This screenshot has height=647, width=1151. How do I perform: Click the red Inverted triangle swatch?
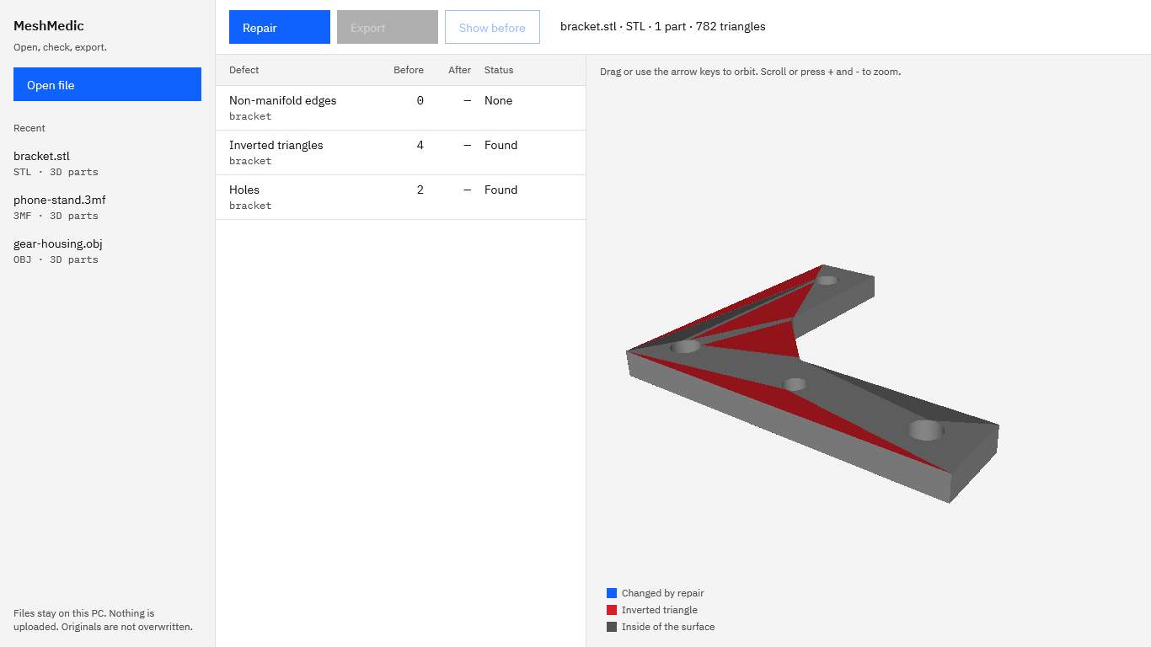pos(612,610)
